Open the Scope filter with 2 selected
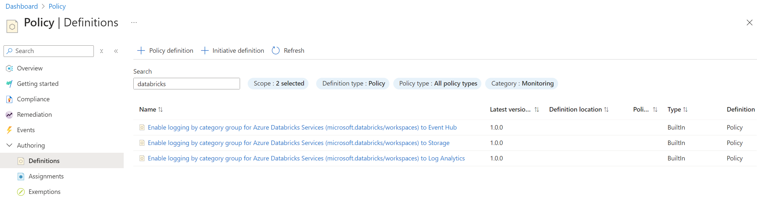Viewport: 757px width, 200px height. [278, 84]
